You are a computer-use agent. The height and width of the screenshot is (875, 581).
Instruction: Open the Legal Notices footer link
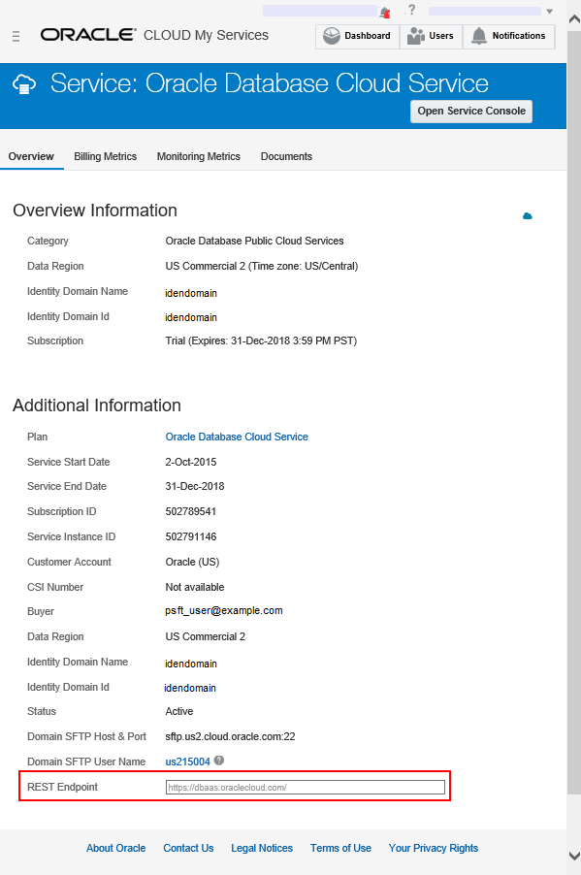click(x=261, y=847)
